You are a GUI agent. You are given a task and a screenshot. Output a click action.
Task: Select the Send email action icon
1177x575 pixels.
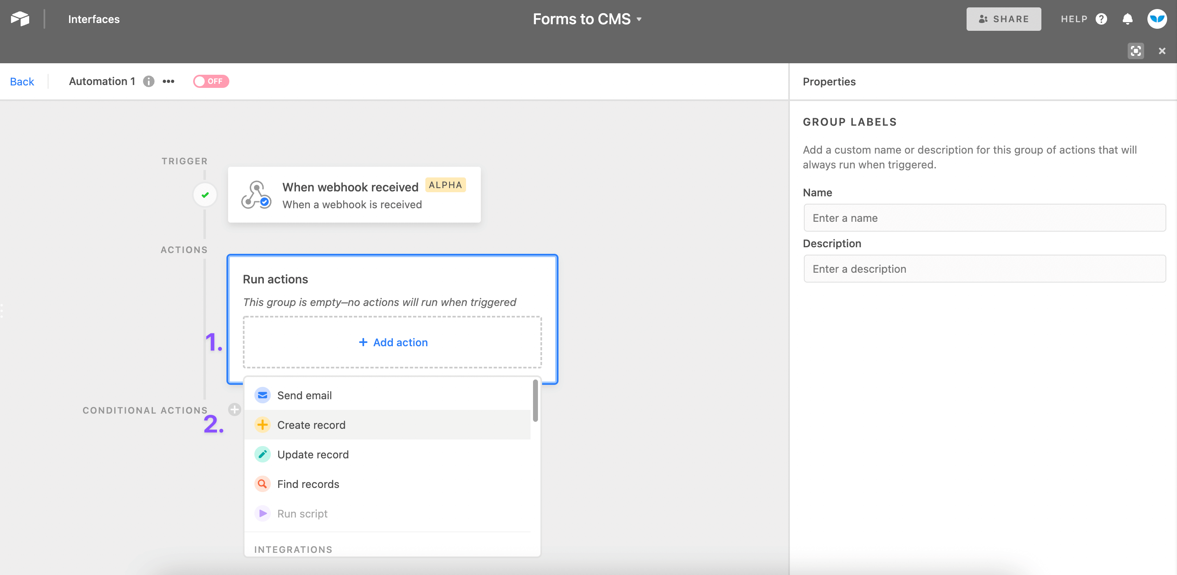coord(262,395)
